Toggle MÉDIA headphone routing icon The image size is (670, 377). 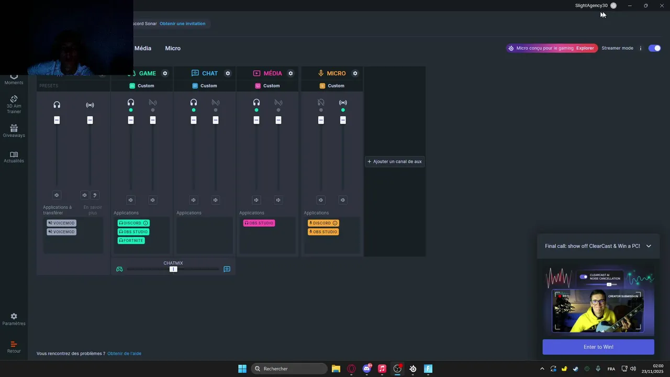coord(256,103)
